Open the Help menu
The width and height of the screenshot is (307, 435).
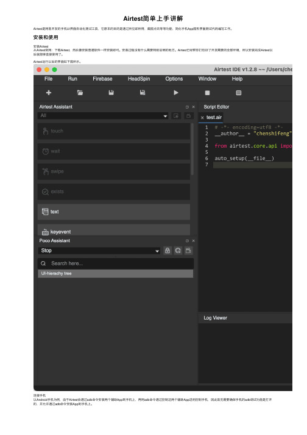click(237, 79)
